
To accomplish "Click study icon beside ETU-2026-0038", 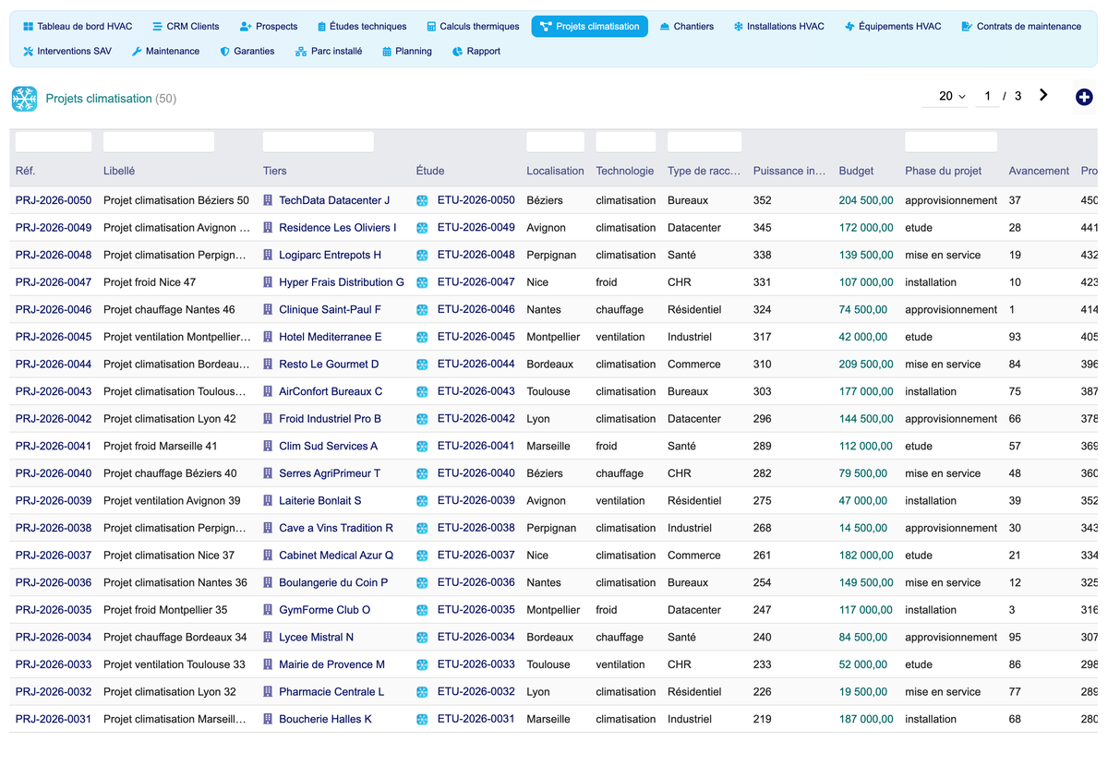I will pyautogui.click(x=422, y=529).
